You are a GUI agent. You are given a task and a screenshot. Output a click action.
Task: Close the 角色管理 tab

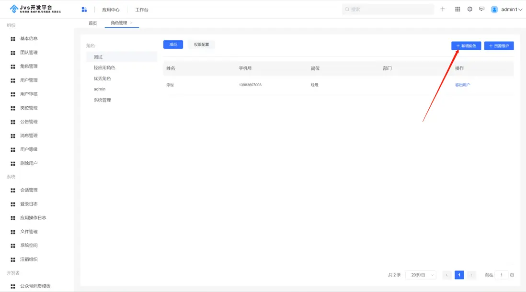[131, 23]
